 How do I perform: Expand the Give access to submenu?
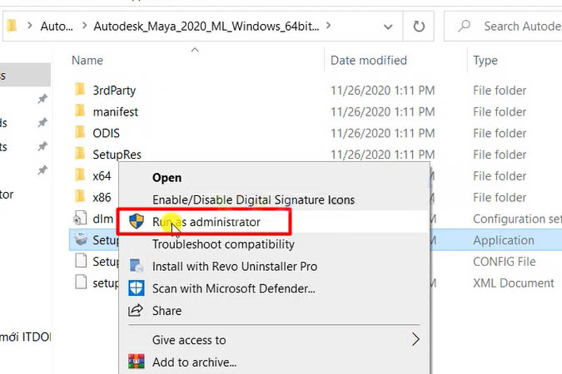[274, 340]
